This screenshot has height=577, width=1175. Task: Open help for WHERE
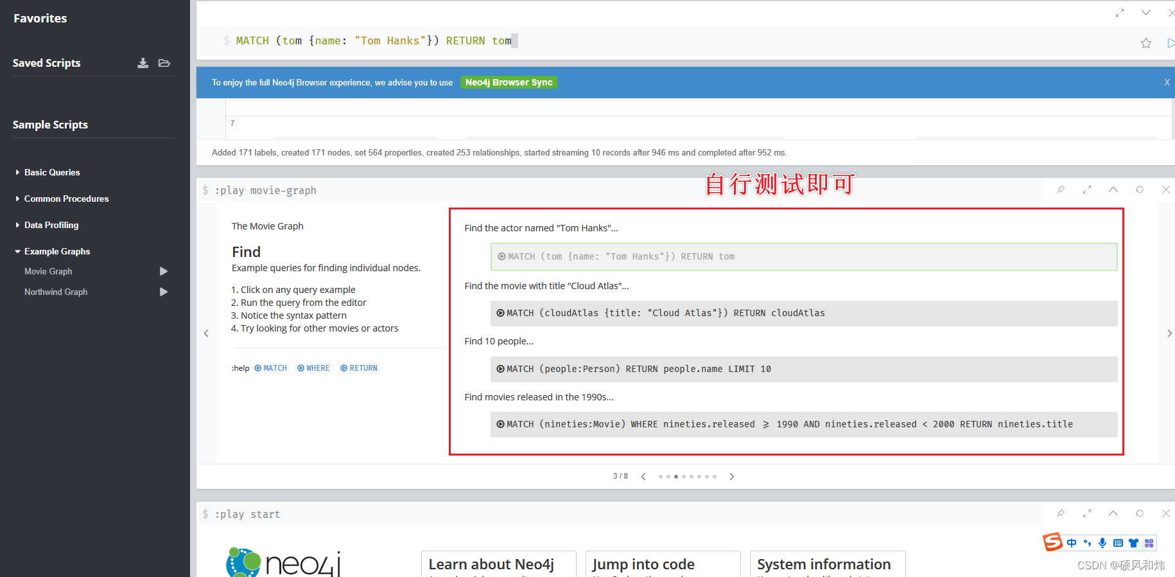(313, 368)
